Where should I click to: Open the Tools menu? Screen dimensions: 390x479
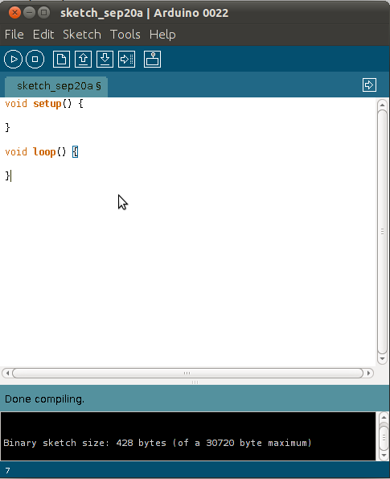(125, 35)
